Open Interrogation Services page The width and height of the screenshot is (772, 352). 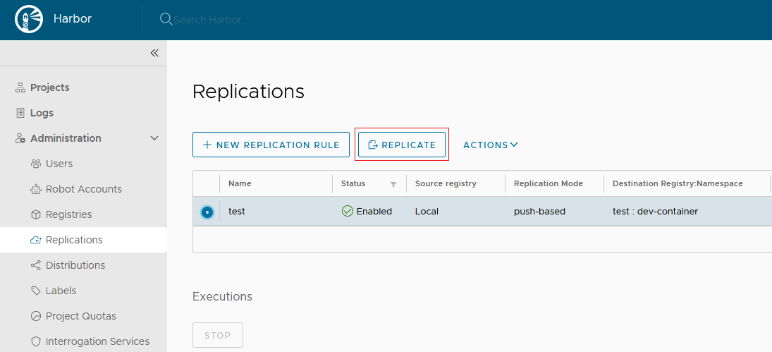(97, 341)
